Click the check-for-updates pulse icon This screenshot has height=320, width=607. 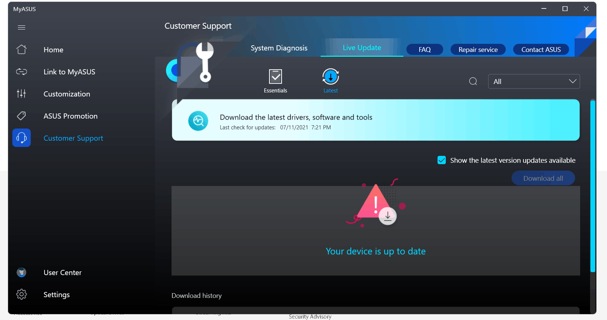tap(198, 121)
